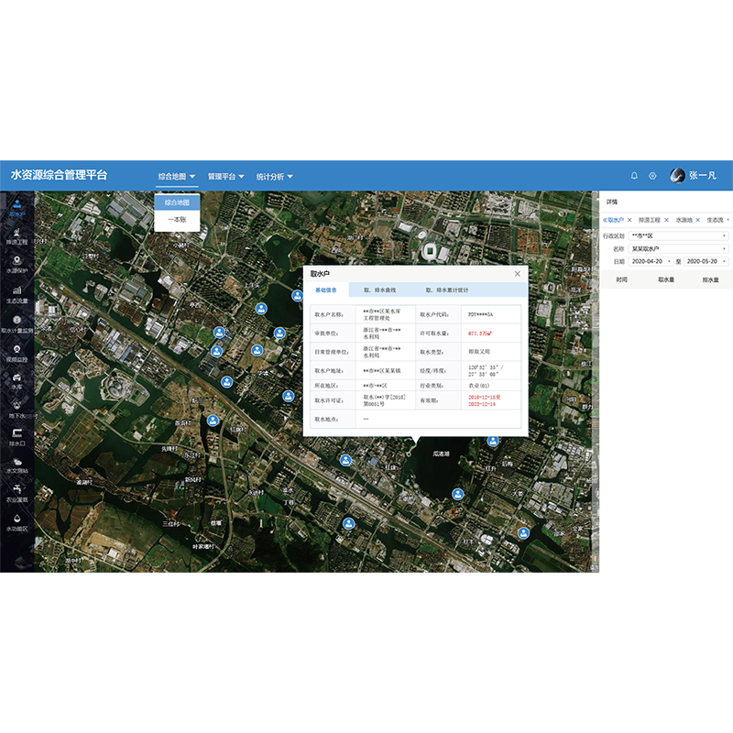The height and width of the screenshot is (733, 733).
Task: Expand the 行政区划 dropdown
Action: click(678, 235)
